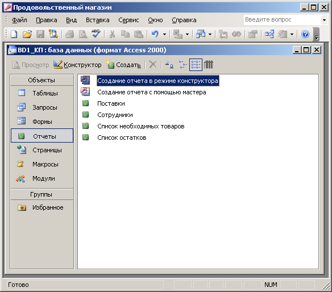Image resolution: width=332 pixels, height=292 pixels.
Task: Click the Undo arrow icon
Action: pos(155,34)
